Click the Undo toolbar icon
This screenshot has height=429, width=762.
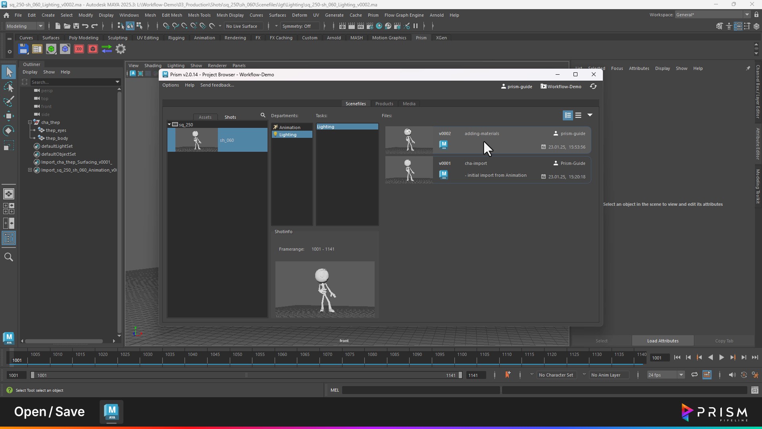tap(85, 26)
